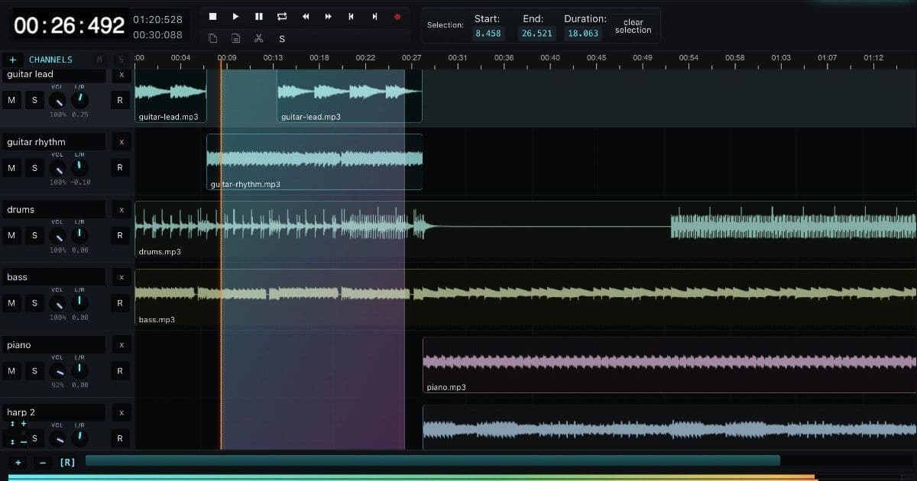Viewport: 917px width, 481px height.
Task: Cut selection with the scissors icon
Action: point(259,38)
